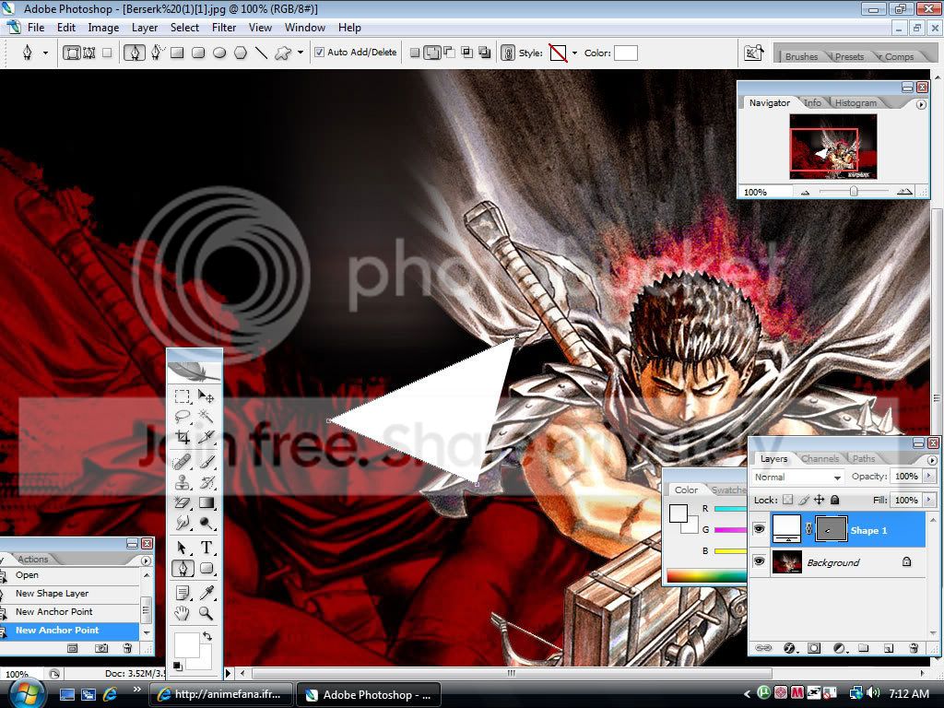Viewport: 944px width, 708px height.
Task: Choose Line shape in options bar
Action: pos(261,53)
